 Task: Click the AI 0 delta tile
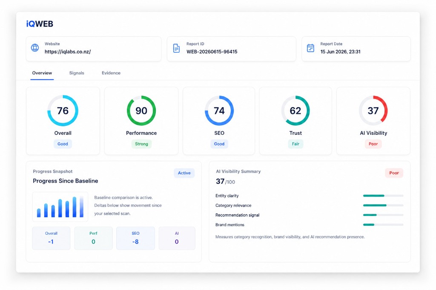pos(177,238)
